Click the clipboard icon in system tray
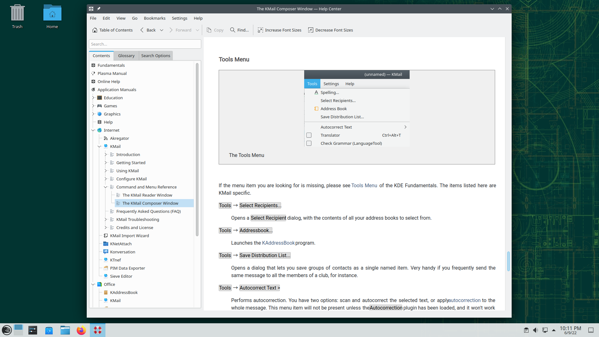The width and height of the screenshot is (599, 337). click(526, 330)
